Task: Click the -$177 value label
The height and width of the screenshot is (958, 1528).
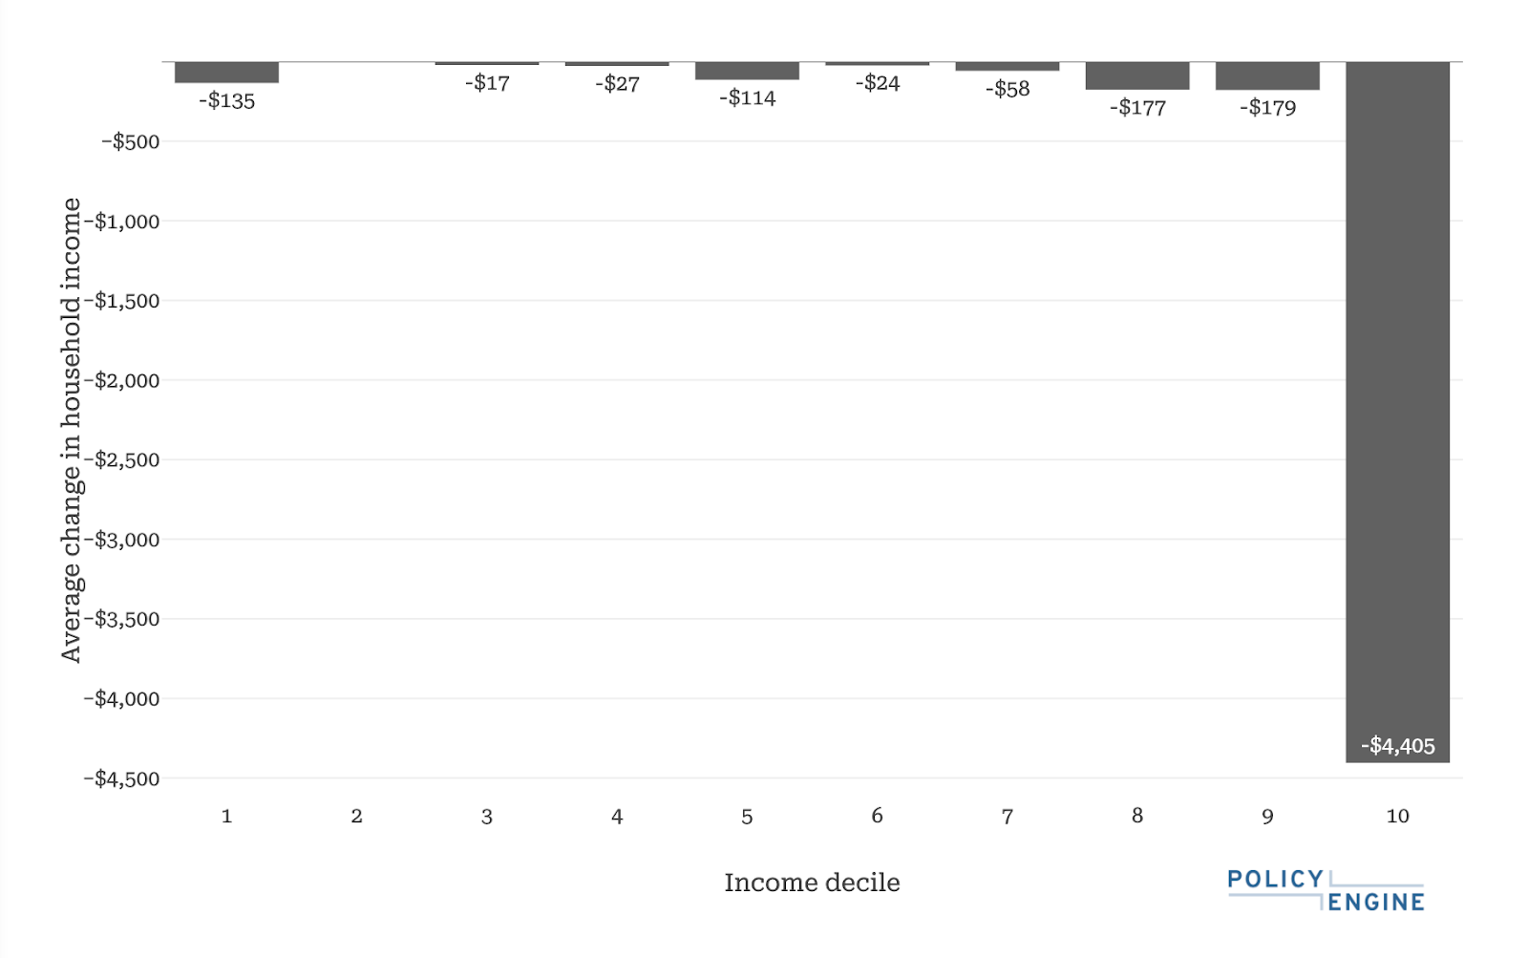Action: pos(1137,108)
